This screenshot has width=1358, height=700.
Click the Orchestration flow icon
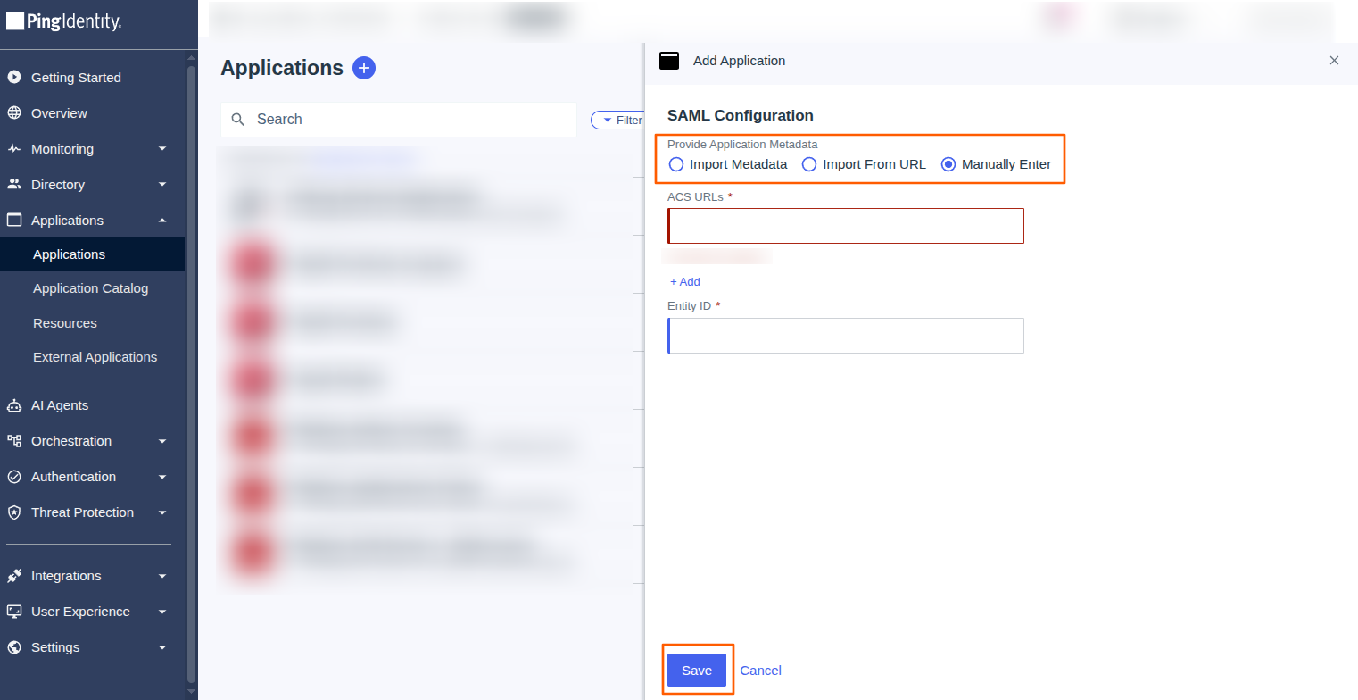tap(14, 441)
